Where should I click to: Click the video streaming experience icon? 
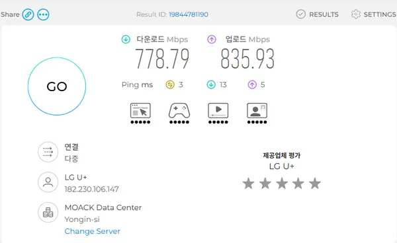218,111
